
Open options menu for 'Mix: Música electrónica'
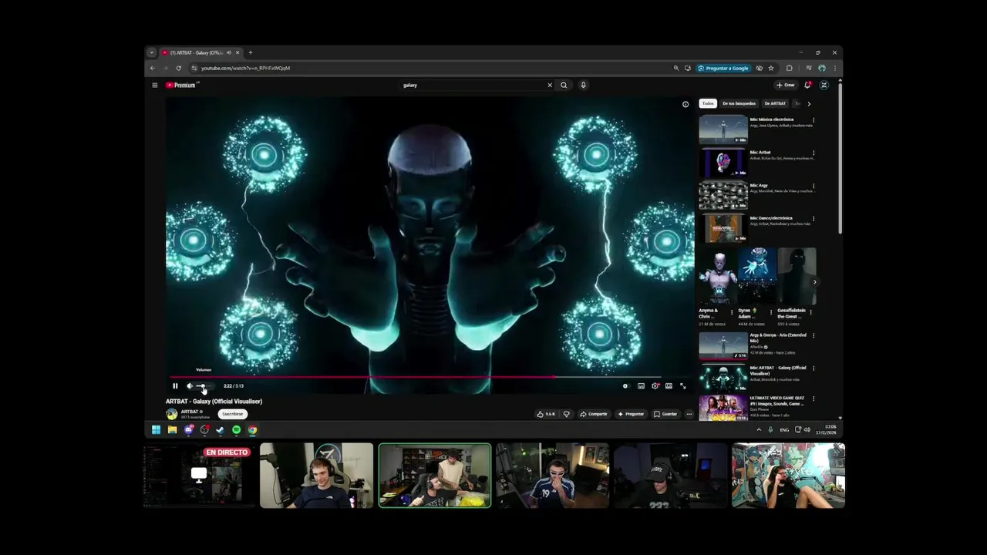(x=814, y=120)
